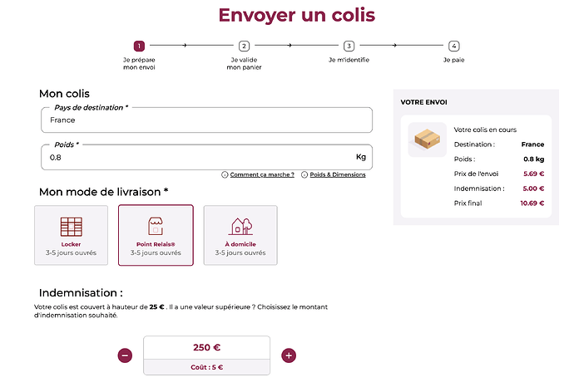The width and height of the screenshot is (574, 387).
Task: Open the Comment ça marche link
Action: (262, 174)
